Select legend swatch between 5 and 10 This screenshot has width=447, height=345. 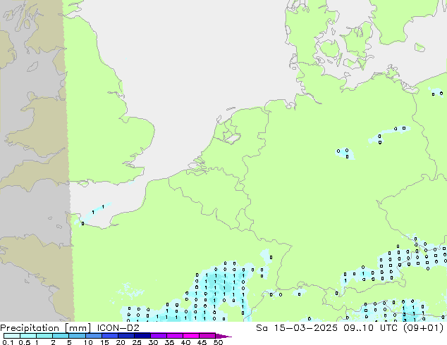pos(77,336)
